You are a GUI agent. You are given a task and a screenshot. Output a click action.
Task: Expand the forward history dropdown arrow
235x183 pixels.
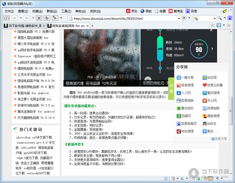pyautogui.click(x=33, y=18)
